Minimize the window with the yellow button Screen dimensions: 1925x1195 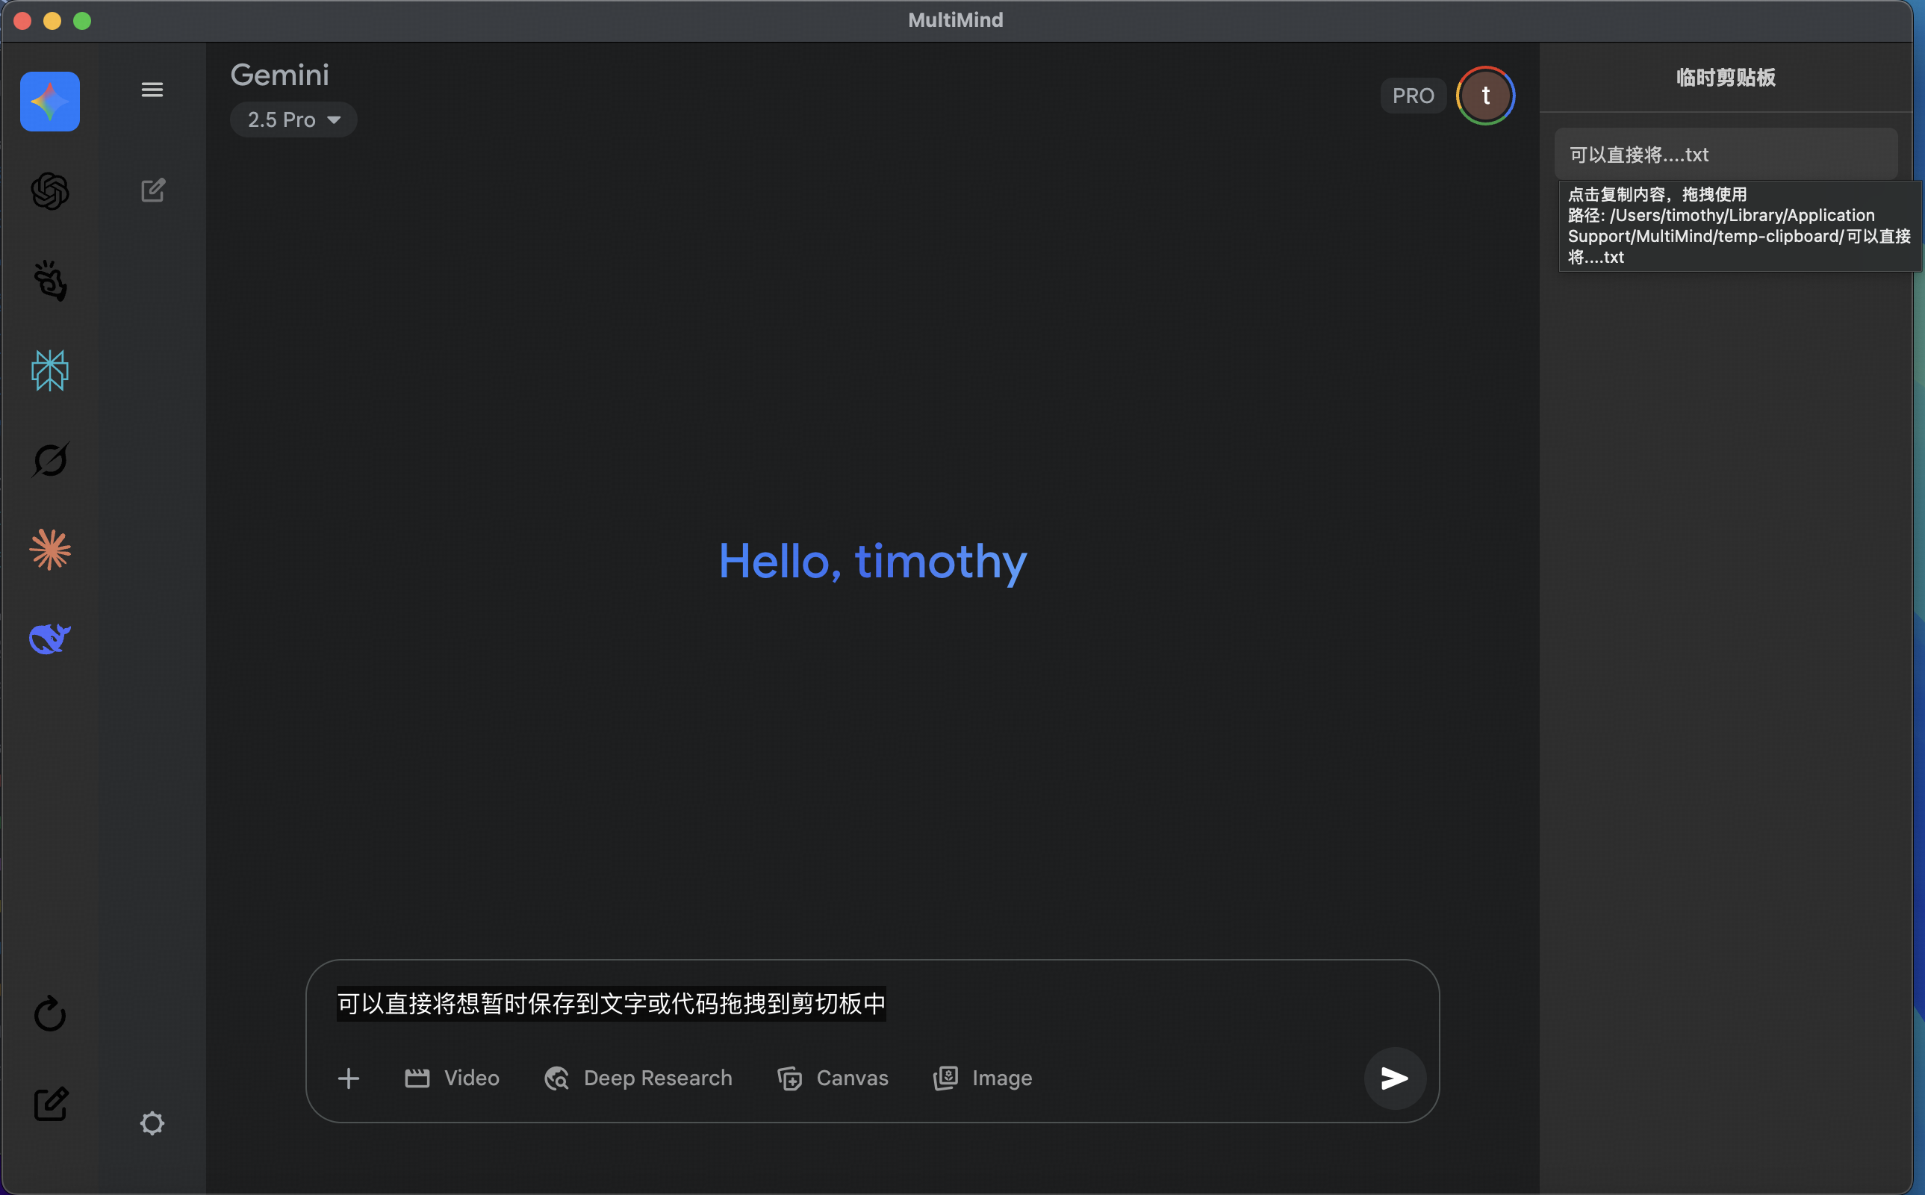52,21
